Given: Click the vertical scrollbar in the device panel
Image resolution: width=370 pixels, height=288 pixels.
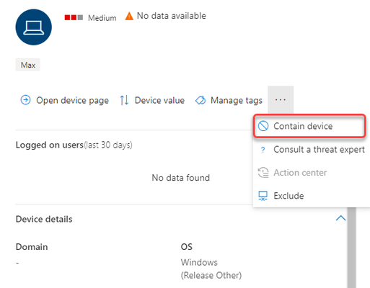Looking at the screenshot, I should point(351,247).
